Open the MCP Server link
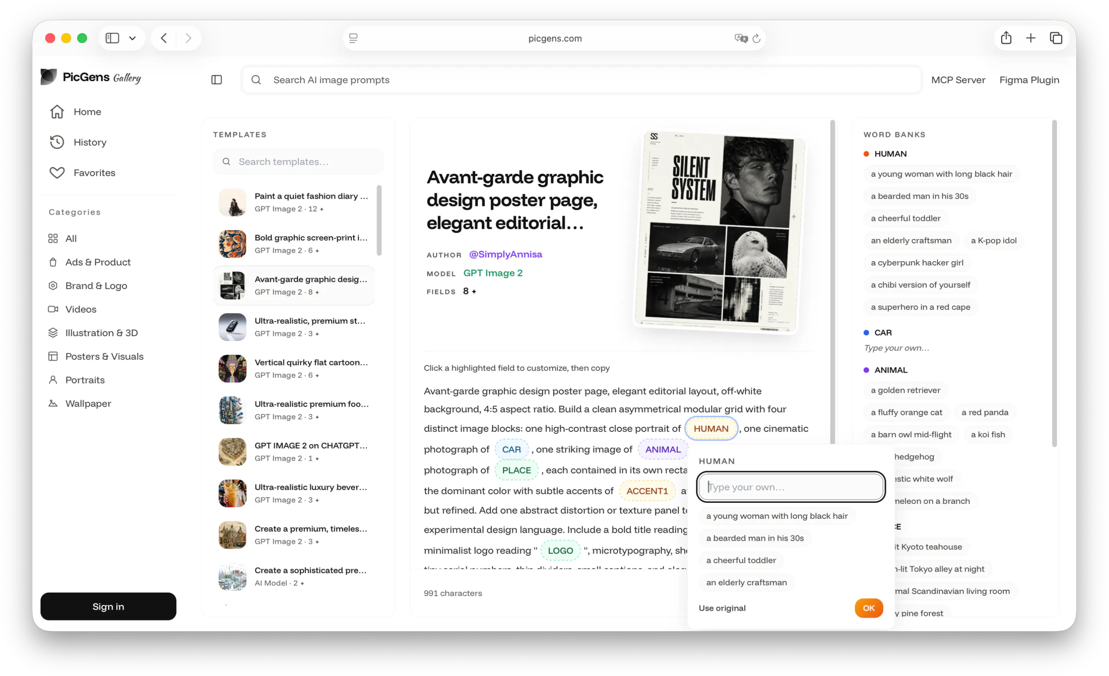 (x=958, y=80)
